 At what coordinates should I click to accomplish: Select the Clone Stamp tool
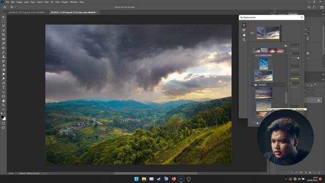(4, 56)
